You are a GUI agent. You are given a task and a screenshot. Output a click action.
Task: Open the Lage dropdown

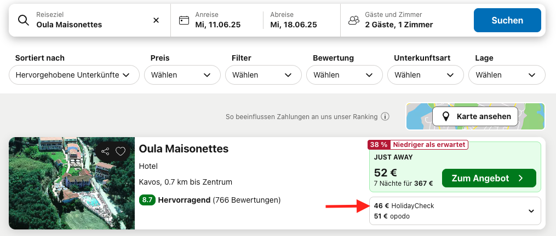pos(506,75)
